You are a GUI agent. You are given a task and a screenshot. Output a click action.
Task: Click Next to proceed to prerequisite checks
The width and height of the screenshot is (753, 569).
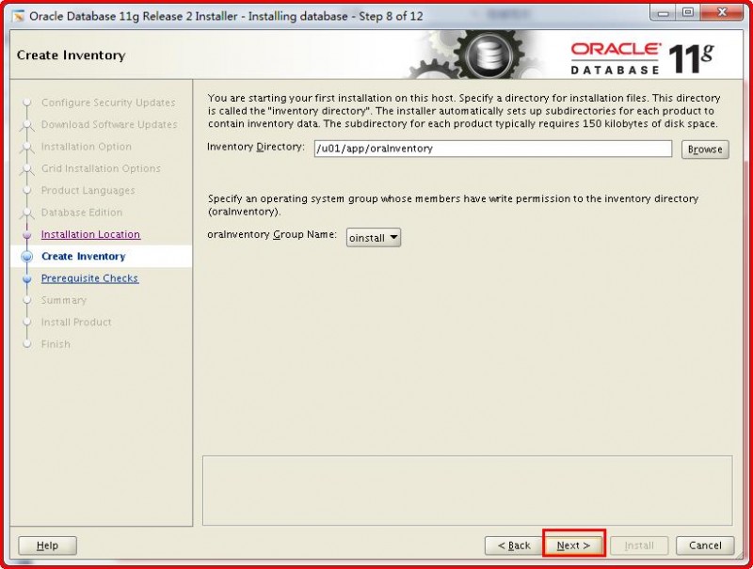click(x=573, y=545)
